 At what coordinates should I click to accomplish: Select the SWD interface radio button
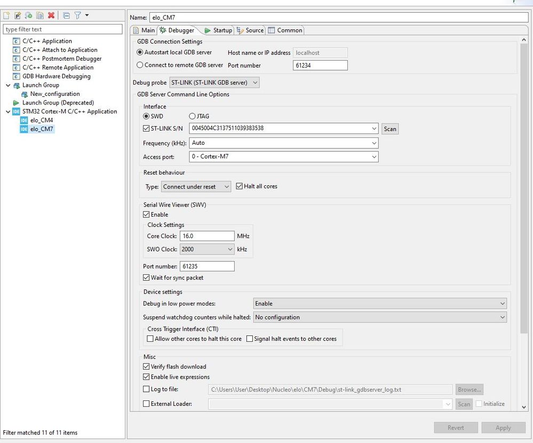click(146, 117)
